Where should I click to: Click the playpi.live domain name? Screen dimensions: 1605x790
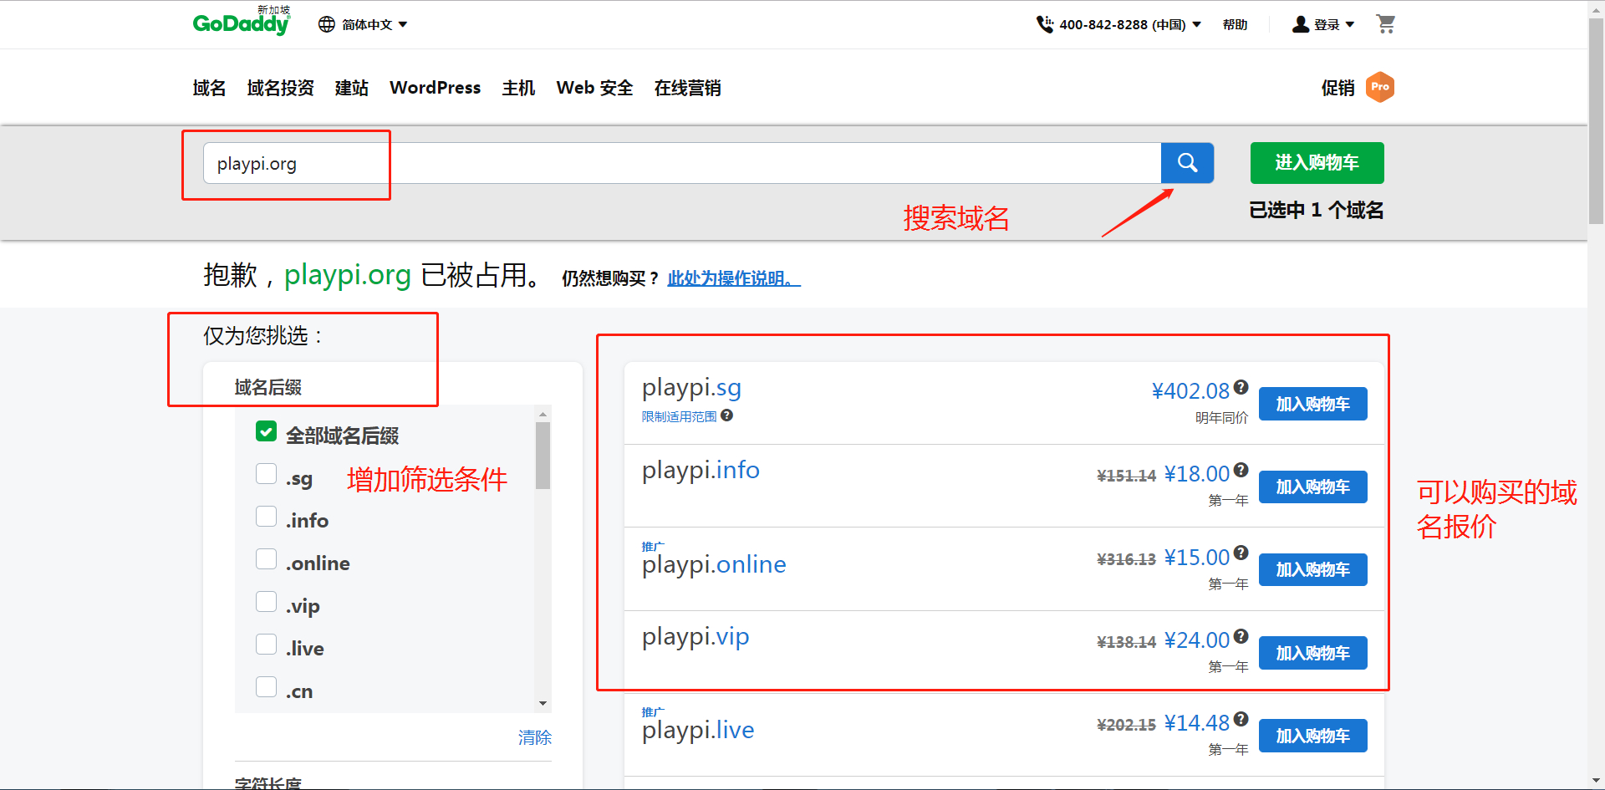[x=698, y=730]
